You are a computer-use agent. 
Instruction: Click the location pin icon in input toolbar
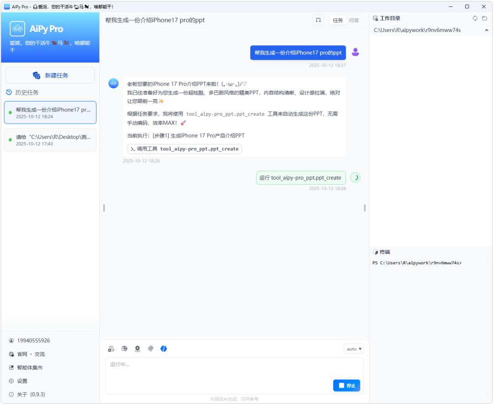tap(137, 349)
